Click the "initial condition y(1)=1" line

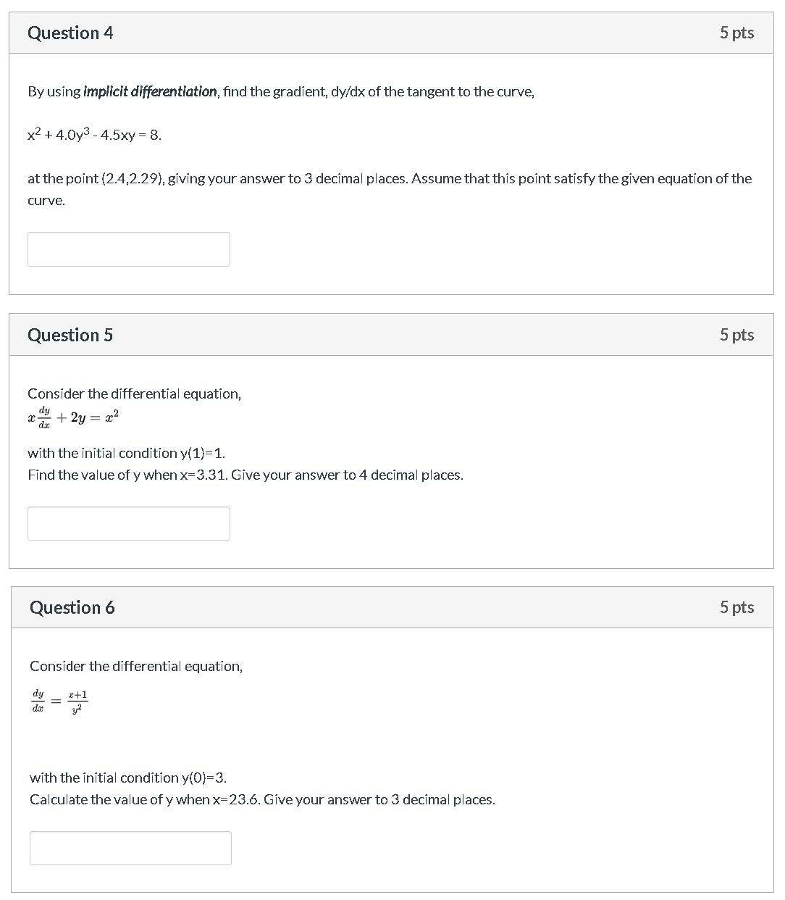[x=126, y=453]
